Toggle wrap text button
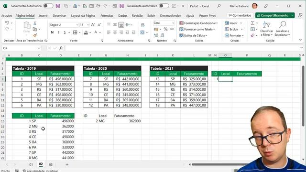This screenshot has width=306, height=172. [x=142, y=25]
